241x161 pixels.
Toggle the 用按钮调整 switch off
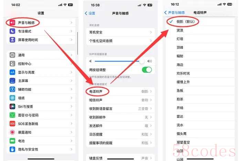click(147, 70)
